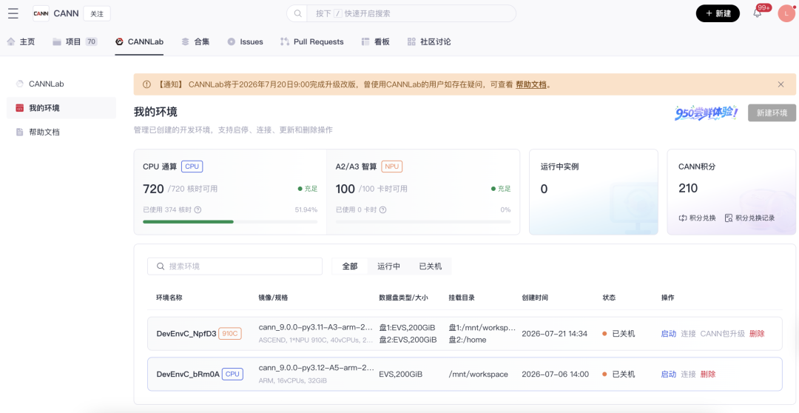Click the search magnifier icon in top bar

pyautogui.click(x=297, y=14)
